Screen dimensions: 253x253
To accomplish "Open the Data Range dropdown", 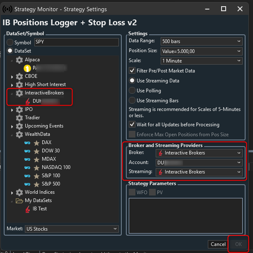I will [202, 41].
